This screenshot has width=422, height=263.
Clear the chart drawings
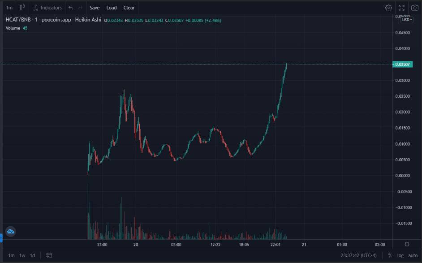tap(129, 8)
